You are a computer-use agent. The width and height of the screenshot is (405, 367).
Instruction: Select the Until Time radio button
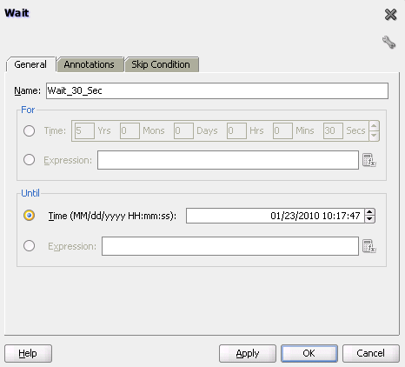tap(29, 216)
